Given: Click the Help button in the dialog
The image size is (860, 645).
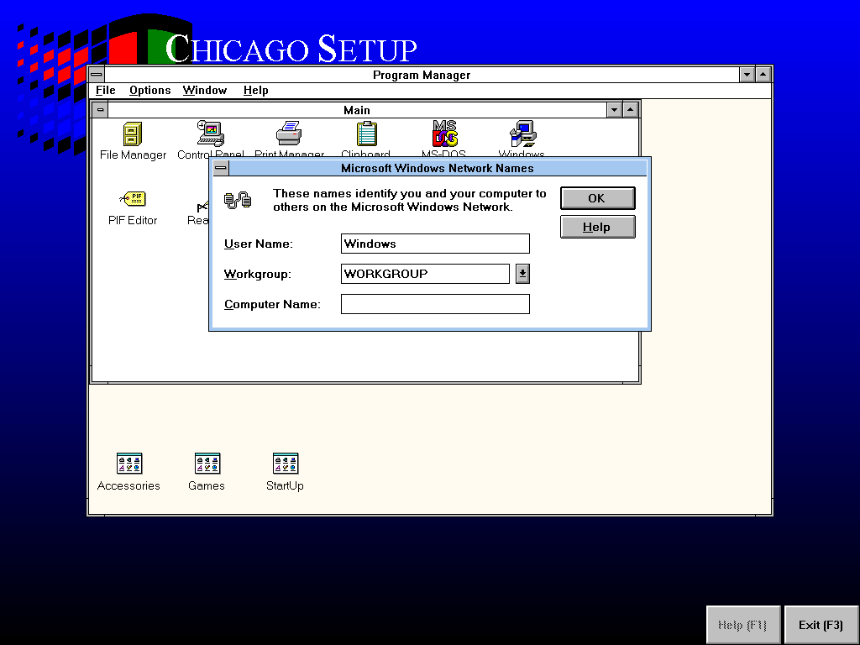Looking at the screenshot, I should [598, 227].
